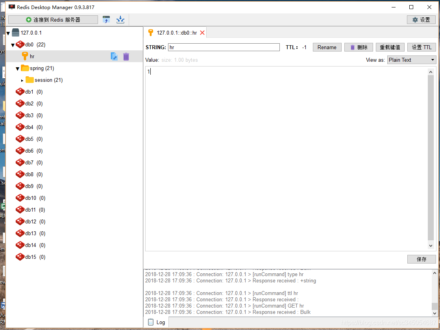Click inside the value text editor
Viewport: 440px width, 330px height.
(x=286, y=159)
